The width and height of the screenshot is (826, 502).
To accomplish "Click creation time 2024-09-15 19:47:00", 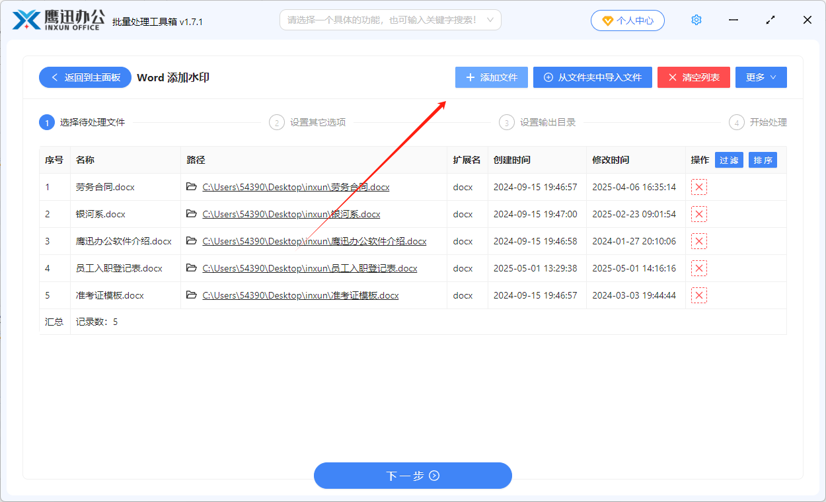I will pos(535,214).
